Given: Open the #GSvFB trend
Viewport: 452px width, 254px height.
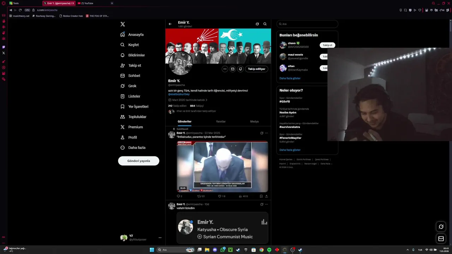Looking at the screenshot, I should pyautogui.click(x=285, y=102).
